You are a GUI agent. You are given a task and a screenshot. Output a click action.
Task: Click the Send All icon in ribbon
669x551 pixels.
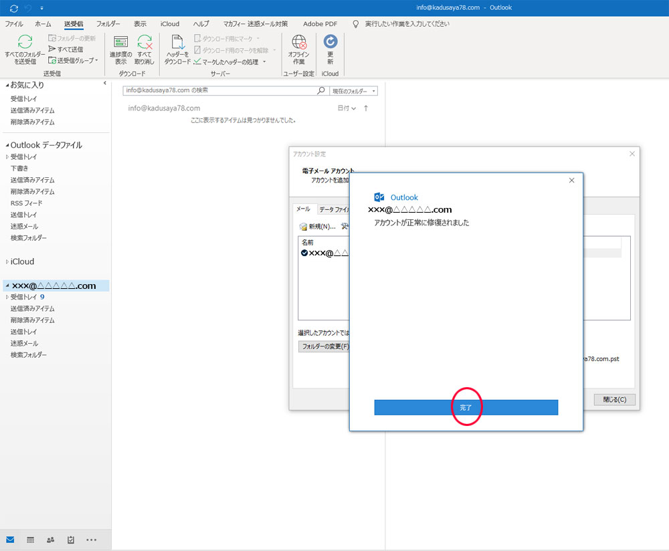(x=52, y=49)
